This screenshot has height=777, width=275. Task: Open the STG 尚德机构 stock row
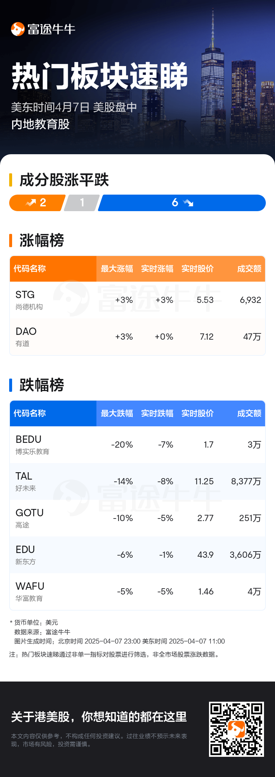(137, 300)
